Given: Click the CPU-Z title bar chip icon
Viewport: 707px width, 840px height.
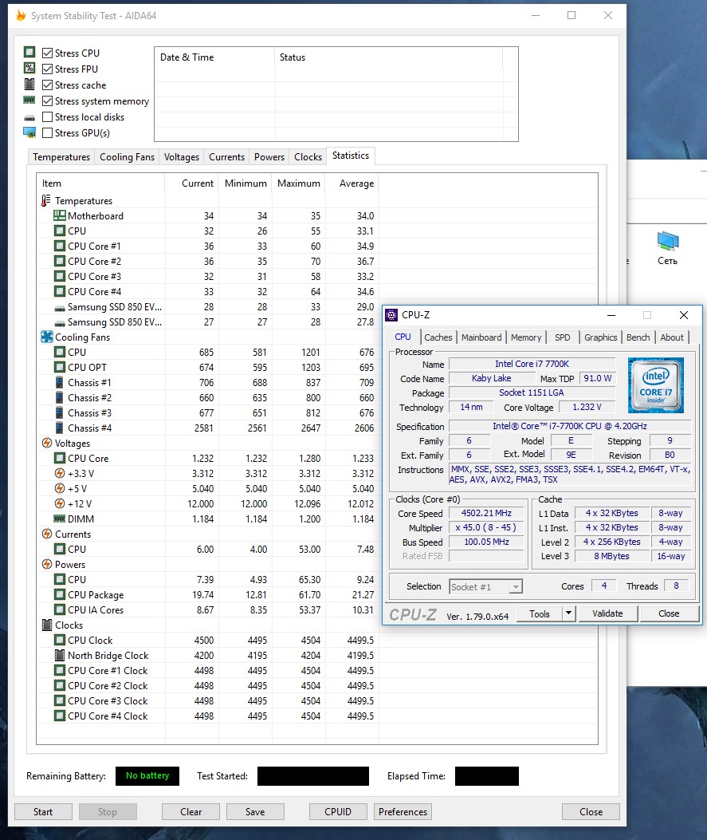Looking at the screenshot, I should (392, 315).
